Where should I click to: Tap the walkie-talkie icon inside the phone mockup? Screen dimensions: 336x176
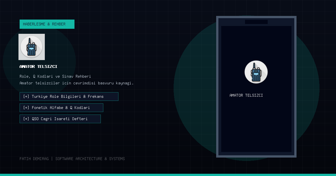click(256, 72)
